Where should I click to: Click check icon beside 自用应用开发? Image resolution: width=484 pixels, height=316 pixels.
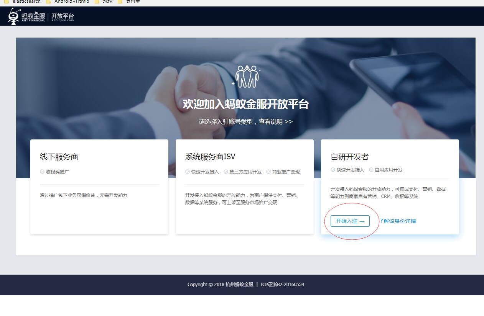click(371, 170)
